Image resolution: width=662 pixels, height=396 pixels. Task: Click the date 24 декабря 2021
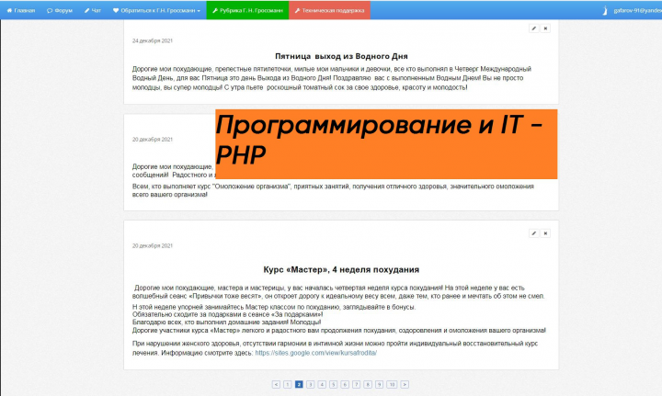[153, 41]
